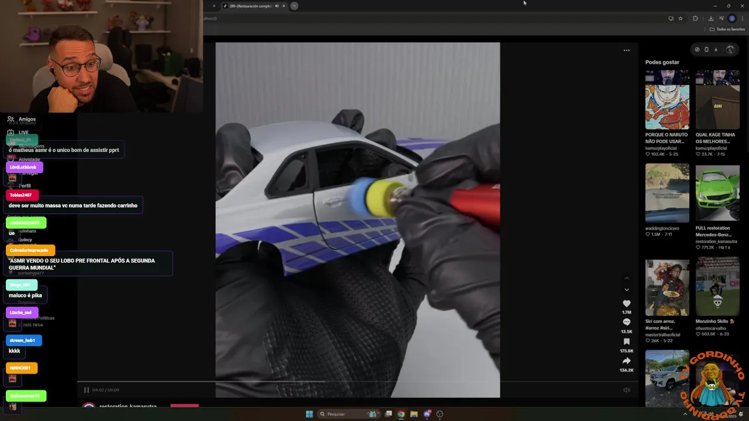Open the Naruto 'PORQUE O NARUTO' video thumbnail
The image size is (749, 421).
667,99
